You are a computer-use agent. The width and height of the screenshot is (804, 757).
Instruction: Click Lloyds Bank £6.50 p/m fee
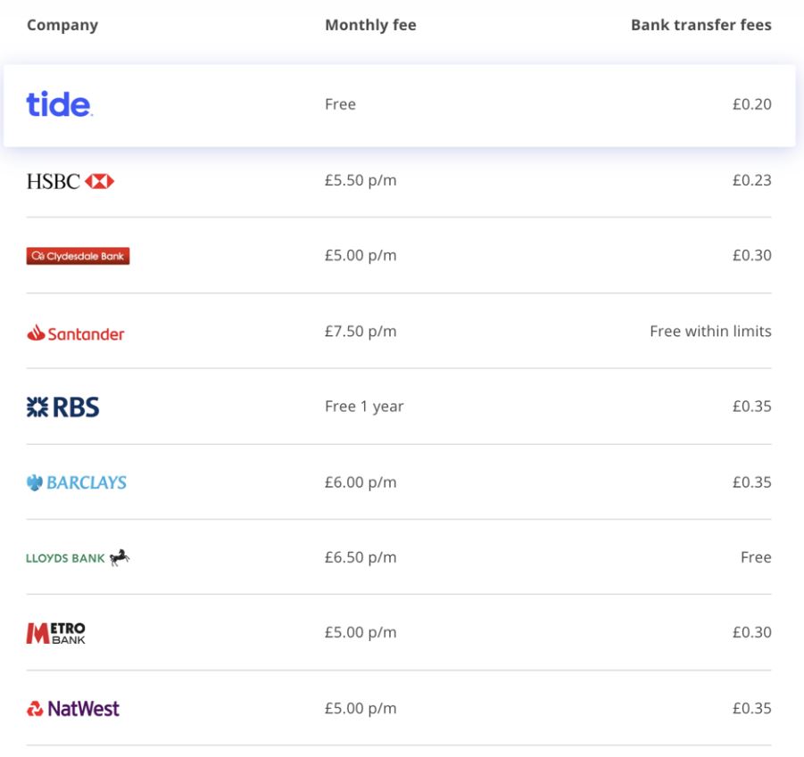click(361, 557)
